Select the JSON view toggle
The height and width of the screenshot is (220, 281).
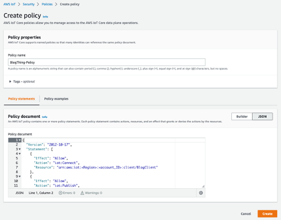tap(262, 117)
